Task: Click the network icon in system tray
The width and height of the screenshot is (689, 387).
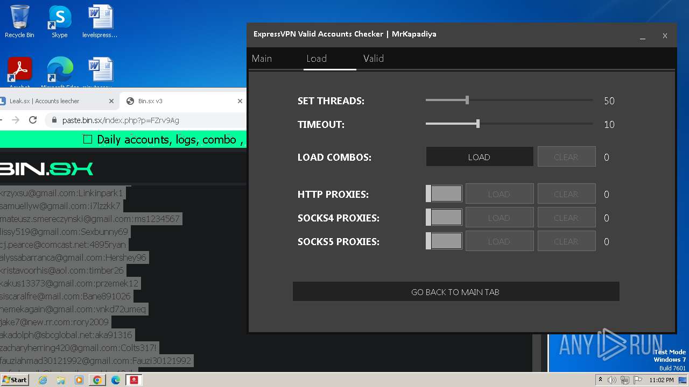Action: coord(624,380)
